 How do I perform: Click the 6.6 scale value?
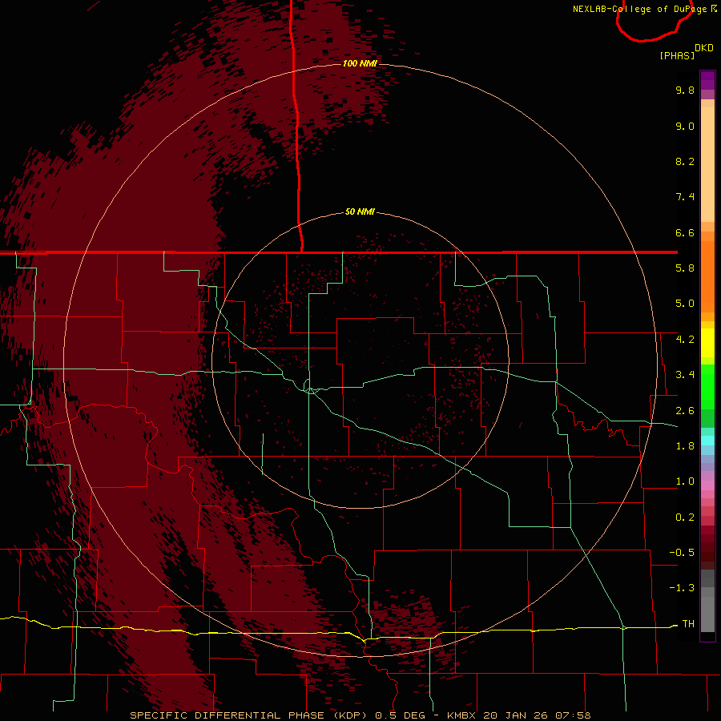[685, 232]
